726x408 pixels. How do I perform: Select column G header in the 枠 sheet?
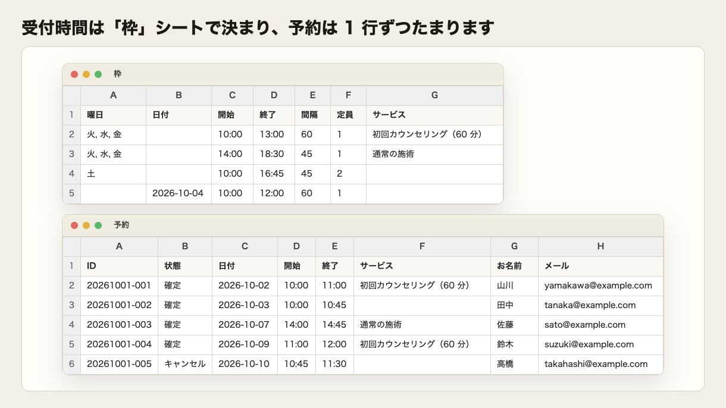[x=435, y=96]
